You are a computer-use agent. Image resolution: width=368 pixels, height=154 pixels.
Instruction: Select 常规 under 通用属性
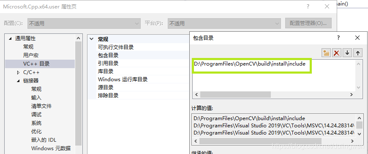tap(28, 47)
